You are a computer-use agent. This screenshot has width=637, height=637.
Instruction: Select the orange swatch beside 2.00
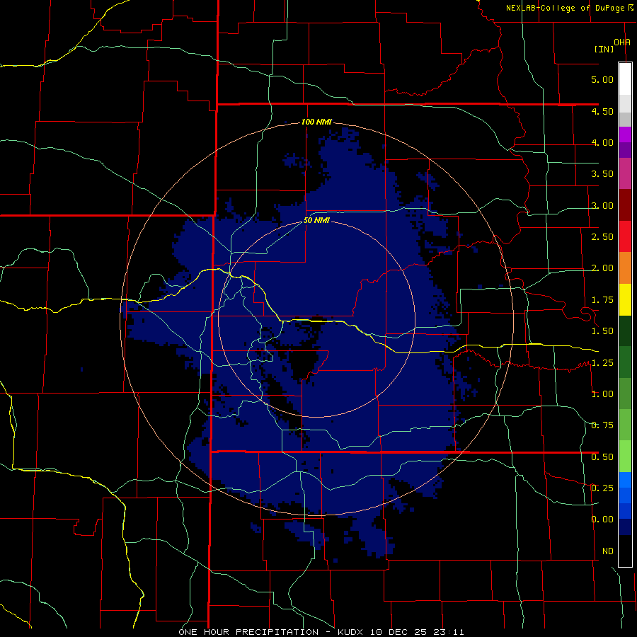pyautogui.click(x=625, y=268)
